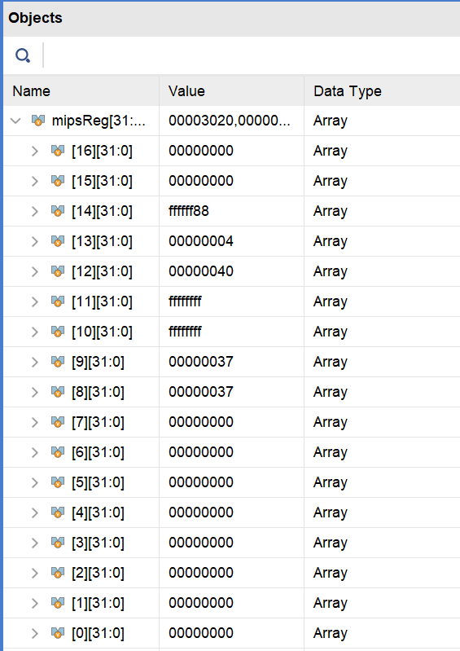Expand the [15][31:0] array row
The width and height of the screenshot is (460, 651).
click(x=35, y=182)
